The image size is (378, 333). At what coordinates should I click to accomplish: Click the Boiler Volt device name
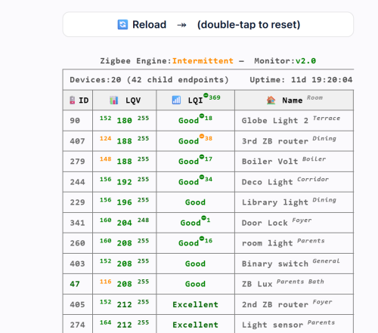pyautogui.click(x=270, y=162)
